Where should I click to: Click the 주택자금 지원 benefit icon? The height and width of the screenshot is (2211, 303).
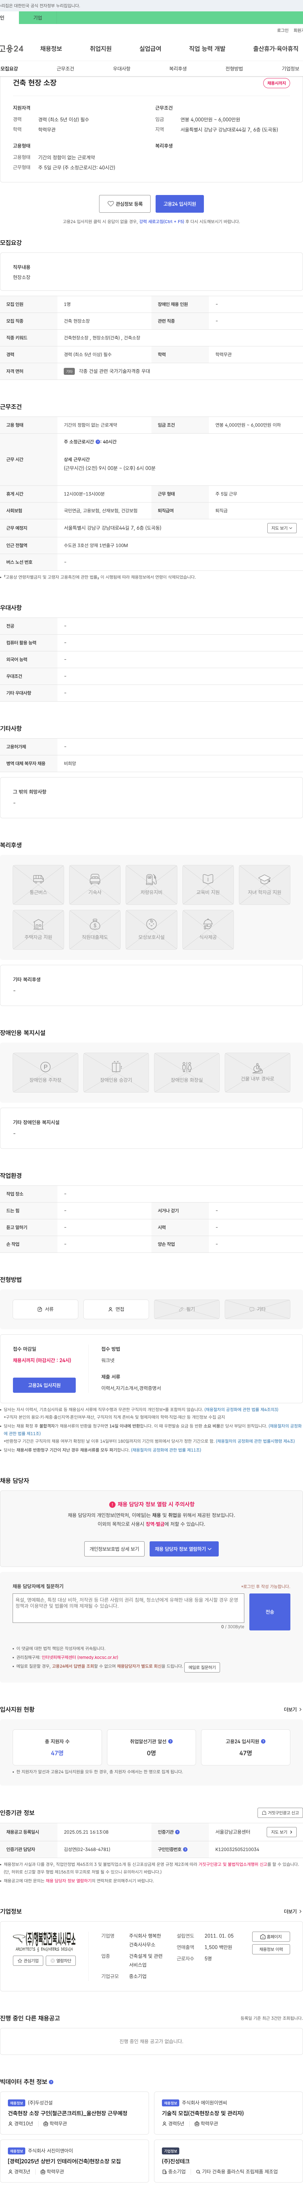point(38,929)
